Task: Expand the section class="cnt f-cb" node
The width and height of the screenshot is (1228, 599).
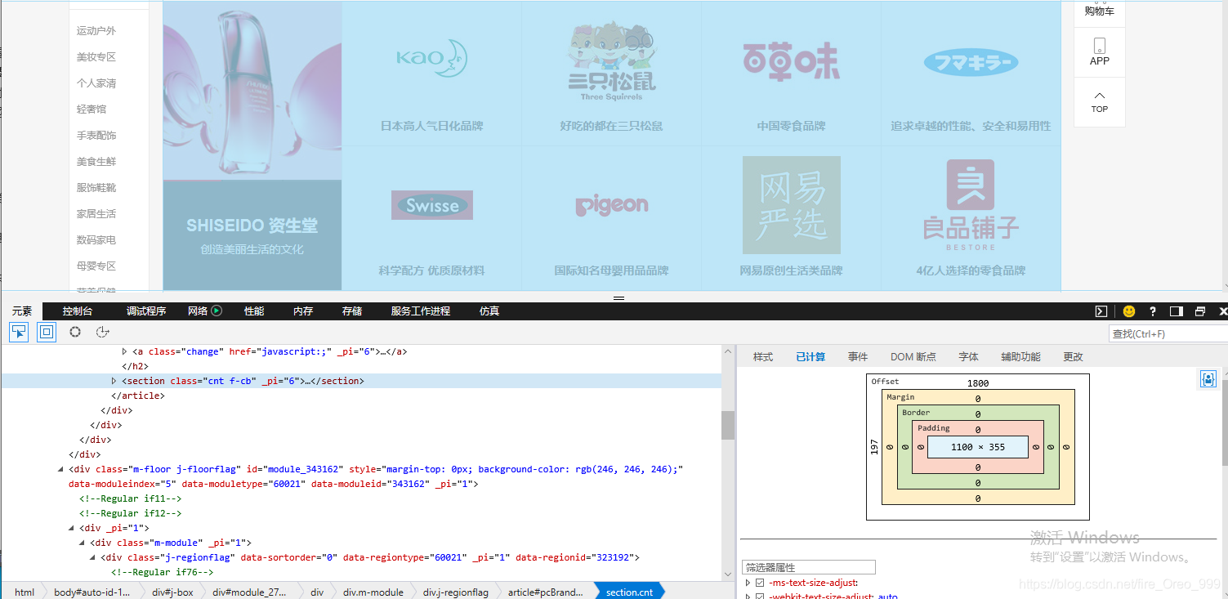Action: coord(114,381)
